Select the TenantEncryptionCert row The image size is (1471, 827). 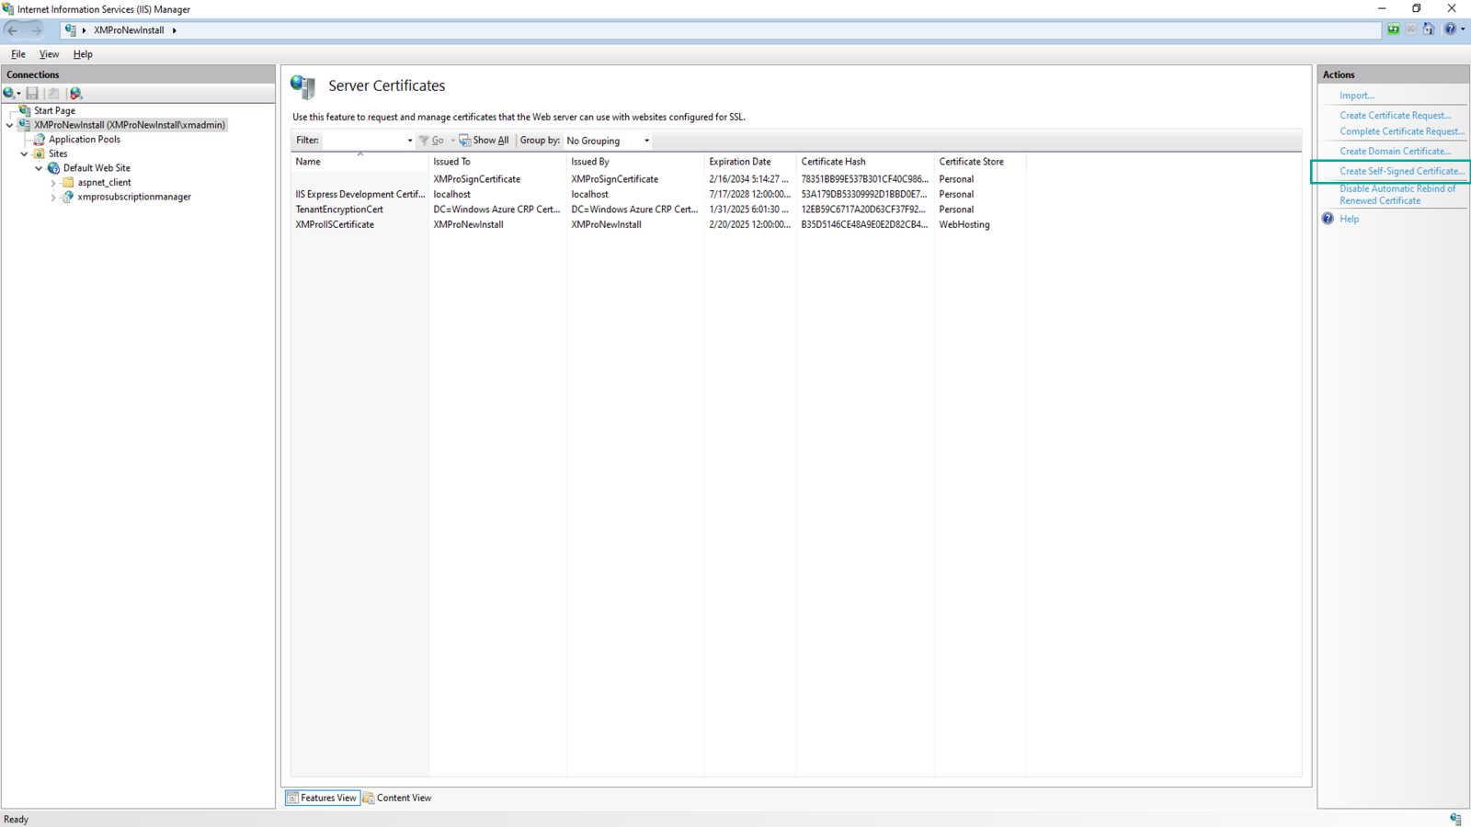point(658,210)
